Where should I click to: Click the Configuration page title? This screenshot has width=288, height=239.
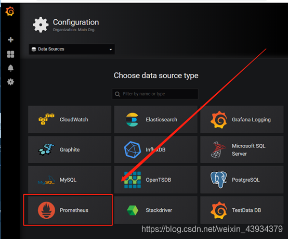pyautogui.click(x=76, y=22)
